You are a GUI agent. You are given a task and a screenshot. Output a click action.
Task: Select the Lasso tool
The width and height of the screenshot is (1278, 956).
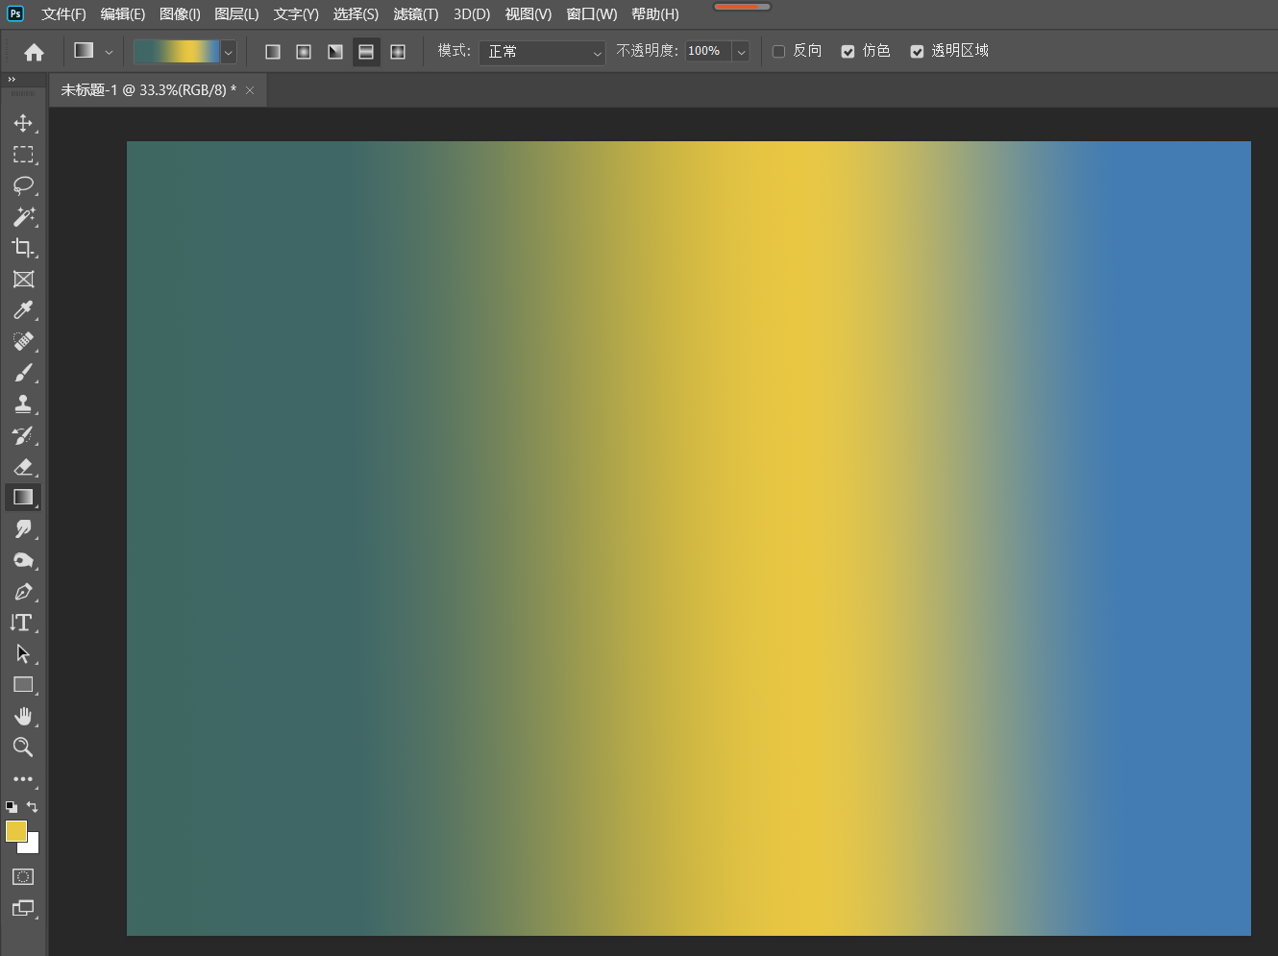(x=23, y=185)
